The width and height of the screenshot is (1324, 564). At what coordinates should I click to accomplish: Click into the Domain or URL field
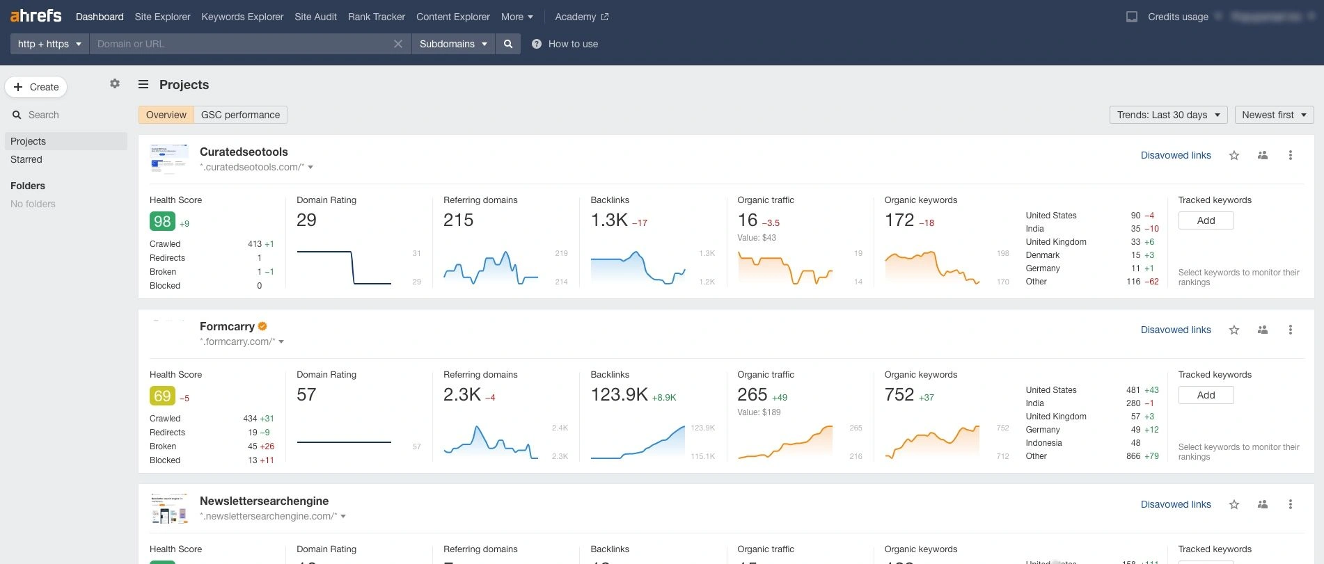[240, 44]
